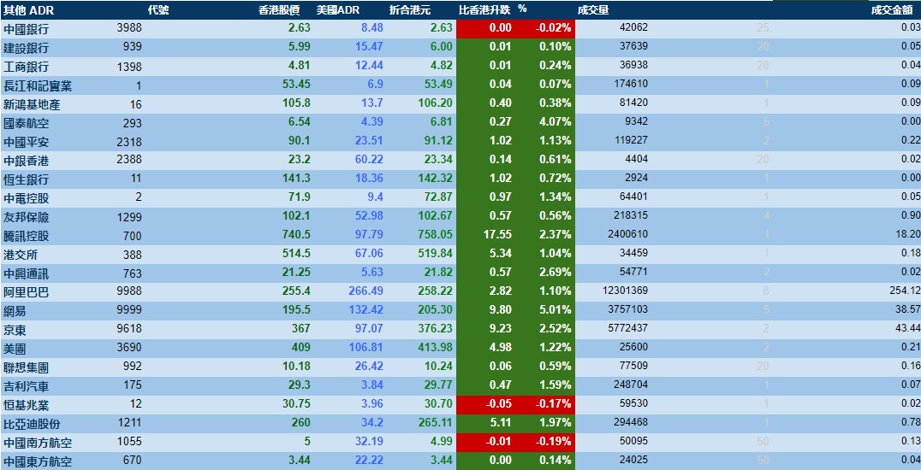Click the 其他 ADR column header
The image size is (921, 470).
[x=28, y=10]
